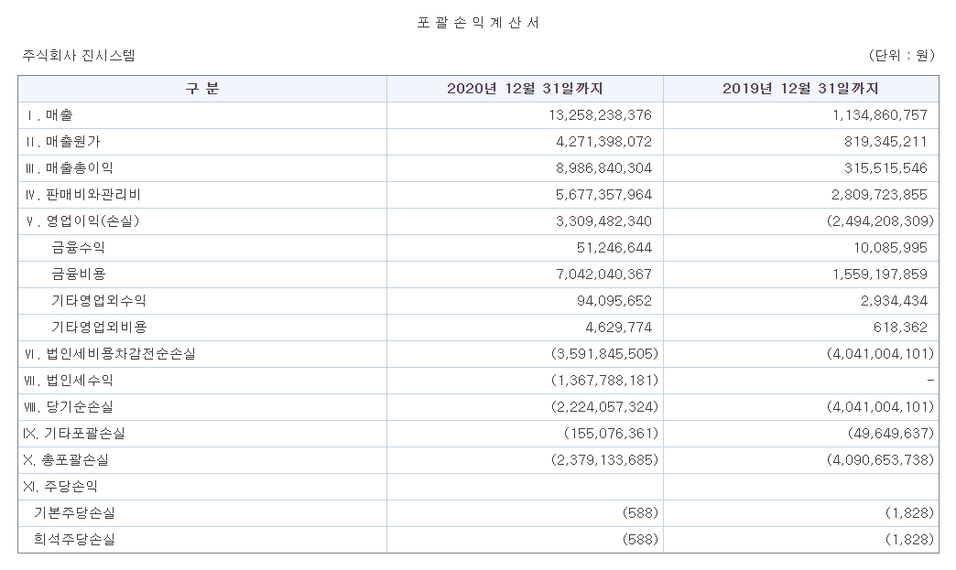The width and height of the screenshot is (956, 570).
Task: Click the Ⅱ. 매출원가 row label
Action: pos(62,142)
